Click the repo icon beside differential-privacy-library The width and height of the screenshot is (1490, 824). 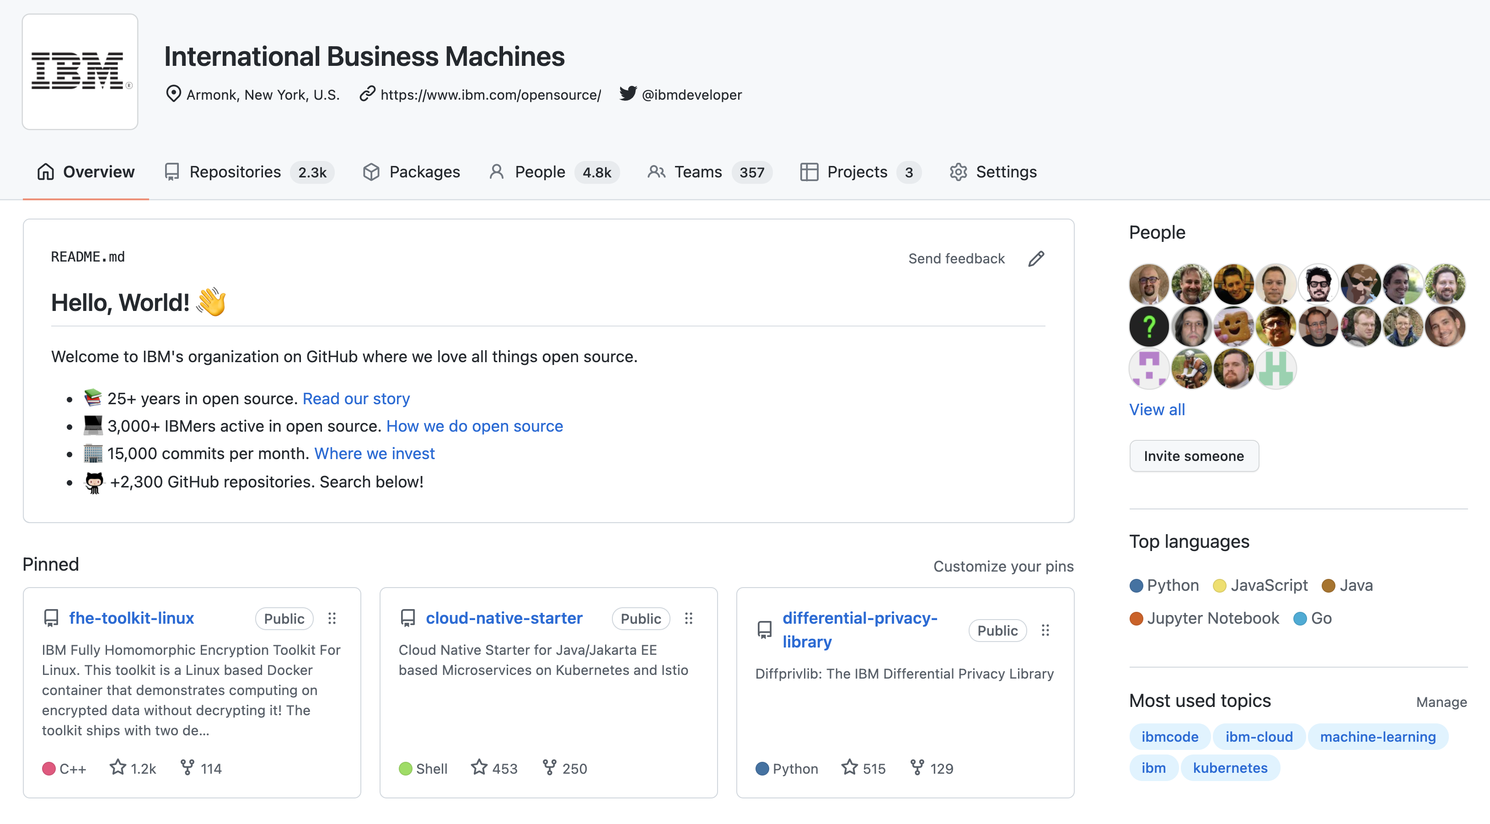[x=764, y=630]
